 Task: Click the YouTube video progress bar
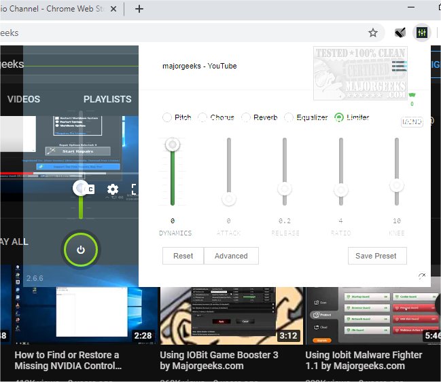(x=69, y=173)
